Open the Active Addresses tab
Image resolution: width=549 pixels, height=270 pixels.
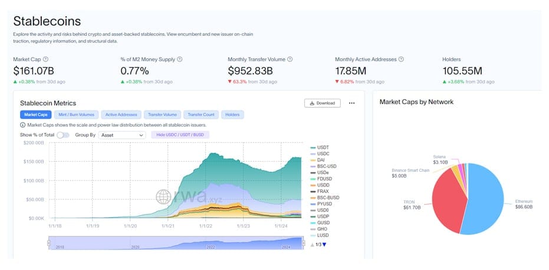click(x=120, y=115)
